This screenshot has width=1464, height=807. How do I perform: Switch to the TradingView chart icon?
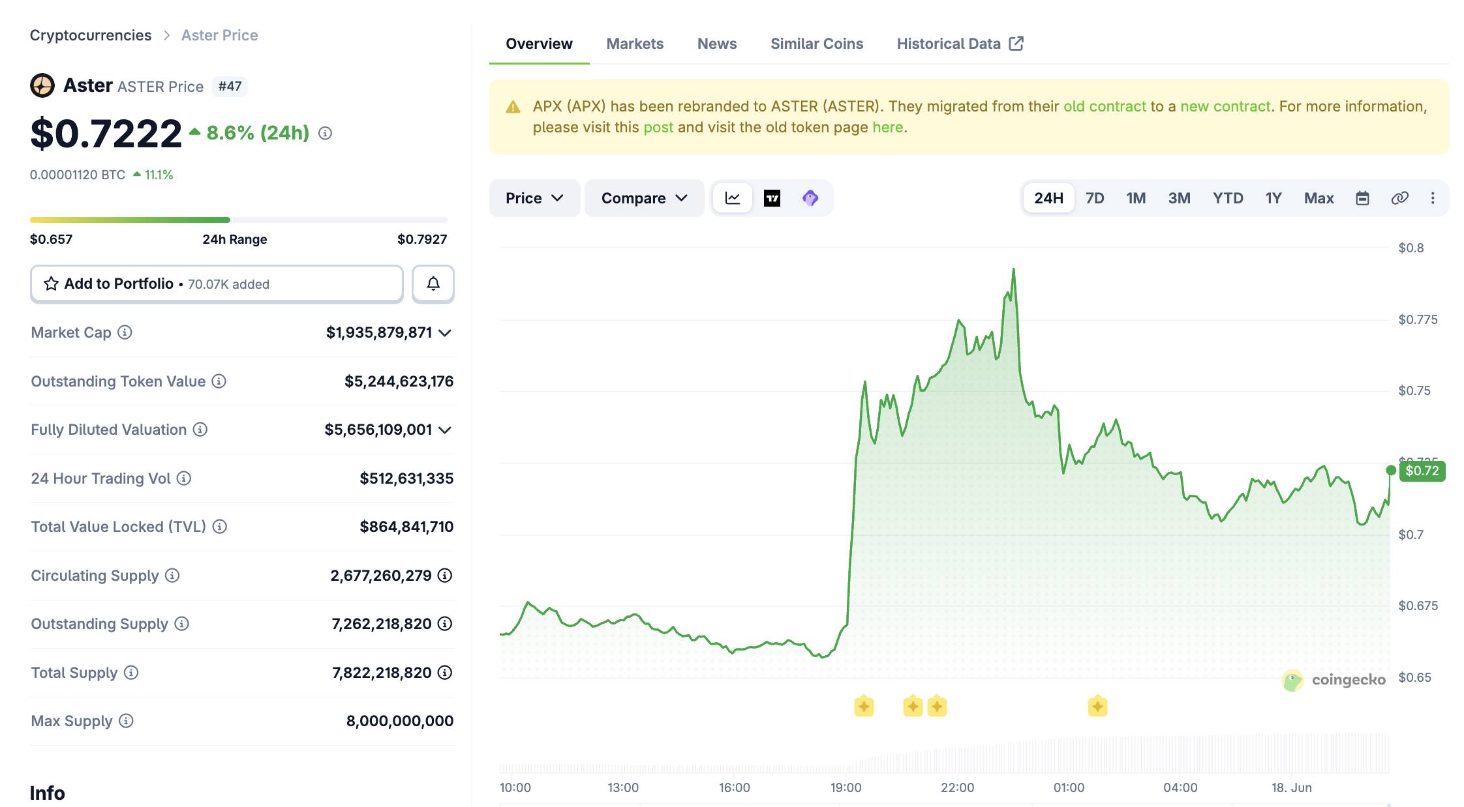coord(772,198)
